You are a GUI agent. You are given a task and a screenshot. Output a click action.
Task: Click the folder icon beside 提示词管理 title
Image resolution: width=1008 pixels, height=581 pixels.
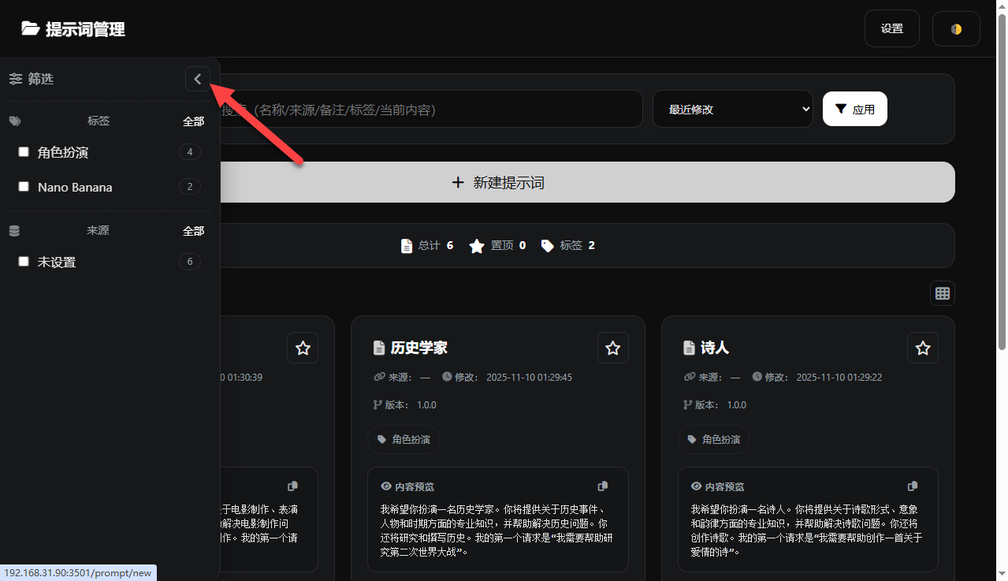click(30, 28)
